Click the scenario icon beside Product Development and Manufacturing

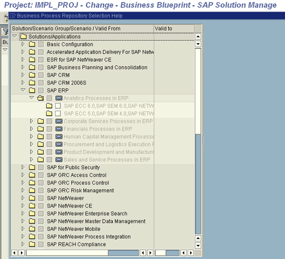59,152
